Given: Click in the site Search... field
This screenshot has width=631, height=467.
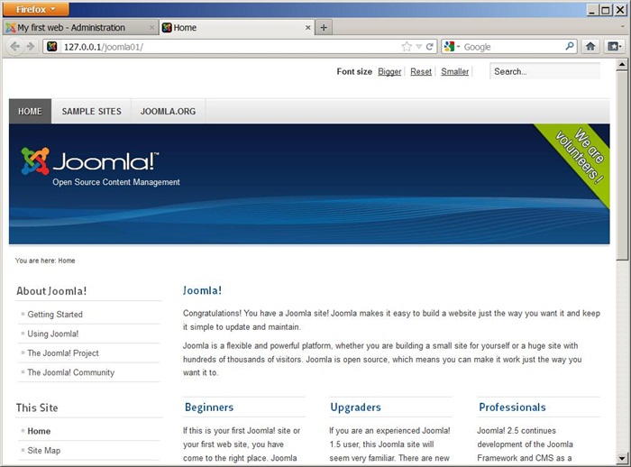Looking at the screenshot, I should tap(544, 71).
